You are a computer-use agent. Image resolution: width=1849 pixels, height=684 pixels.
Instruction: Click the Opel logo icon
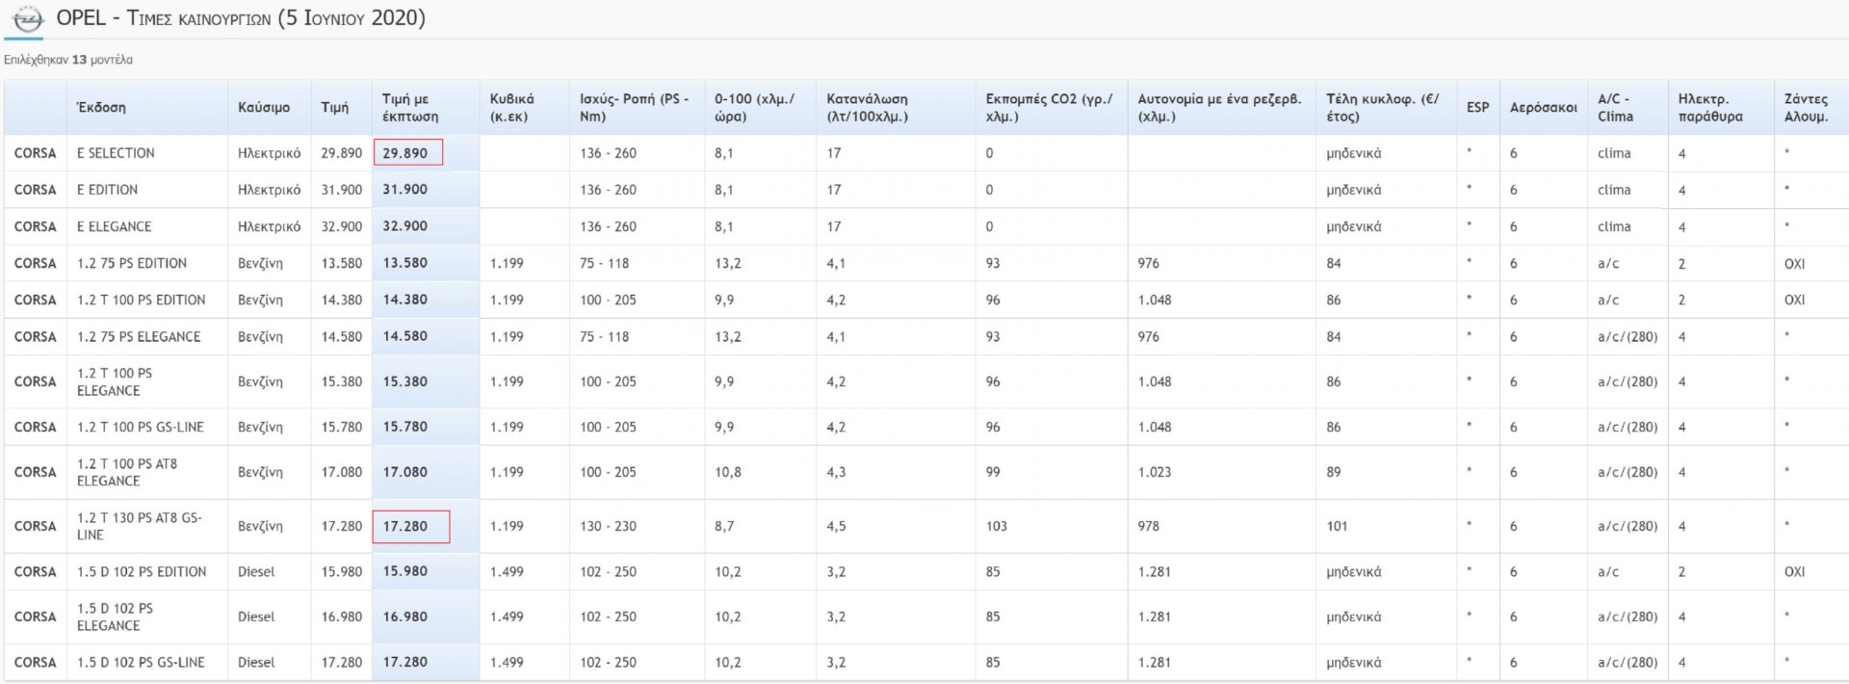(x=27, y=19)
